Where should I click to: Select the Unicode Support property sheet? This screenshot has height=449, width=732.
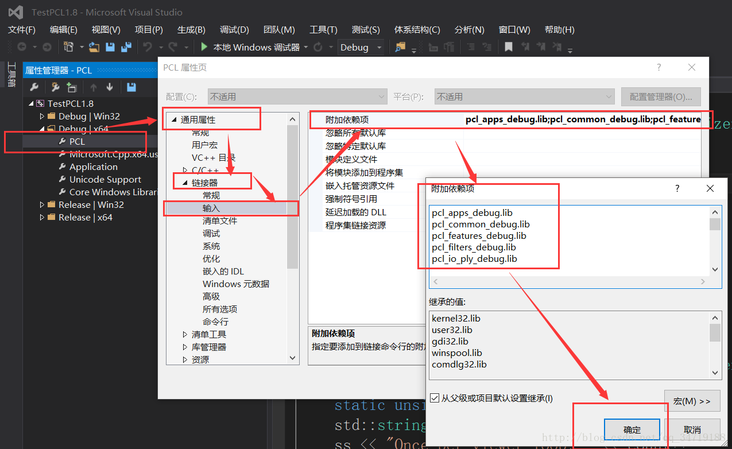click(105, 179)
